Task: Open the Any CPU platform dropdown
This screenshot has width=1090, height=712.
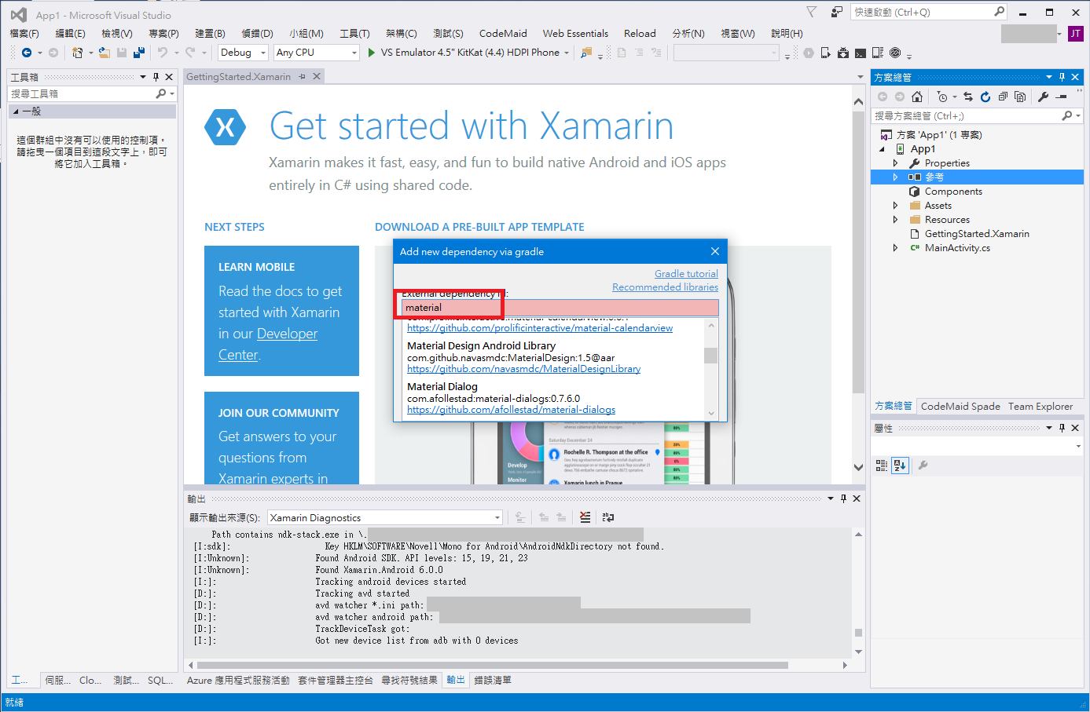Action: click(x=317, y=53)
